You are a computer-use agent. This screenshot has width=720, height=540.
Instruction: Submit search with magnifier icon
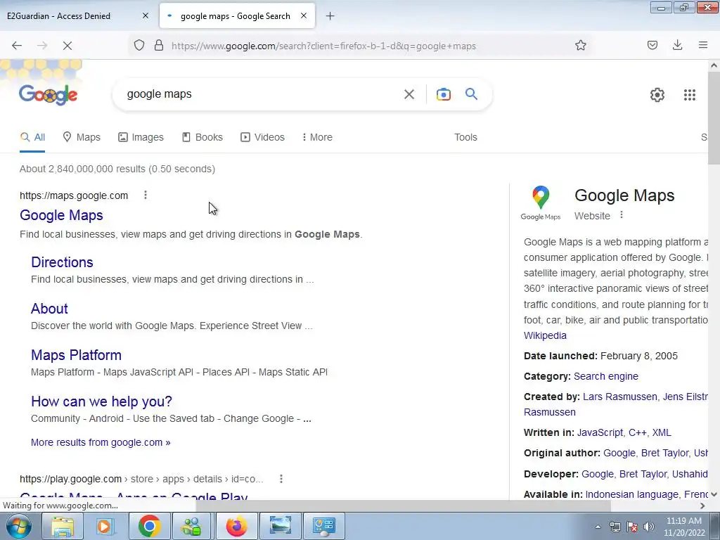pyautogui.click(x=471, y=94)
